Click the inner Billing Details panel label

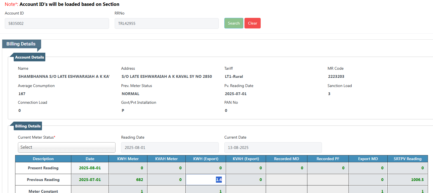28,126
